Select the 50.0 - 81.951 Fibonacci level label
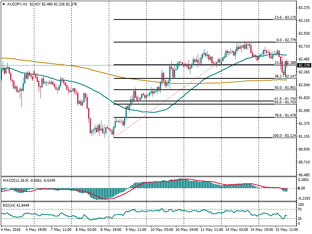This screenshot has height=234, width=312. (285, 88)
